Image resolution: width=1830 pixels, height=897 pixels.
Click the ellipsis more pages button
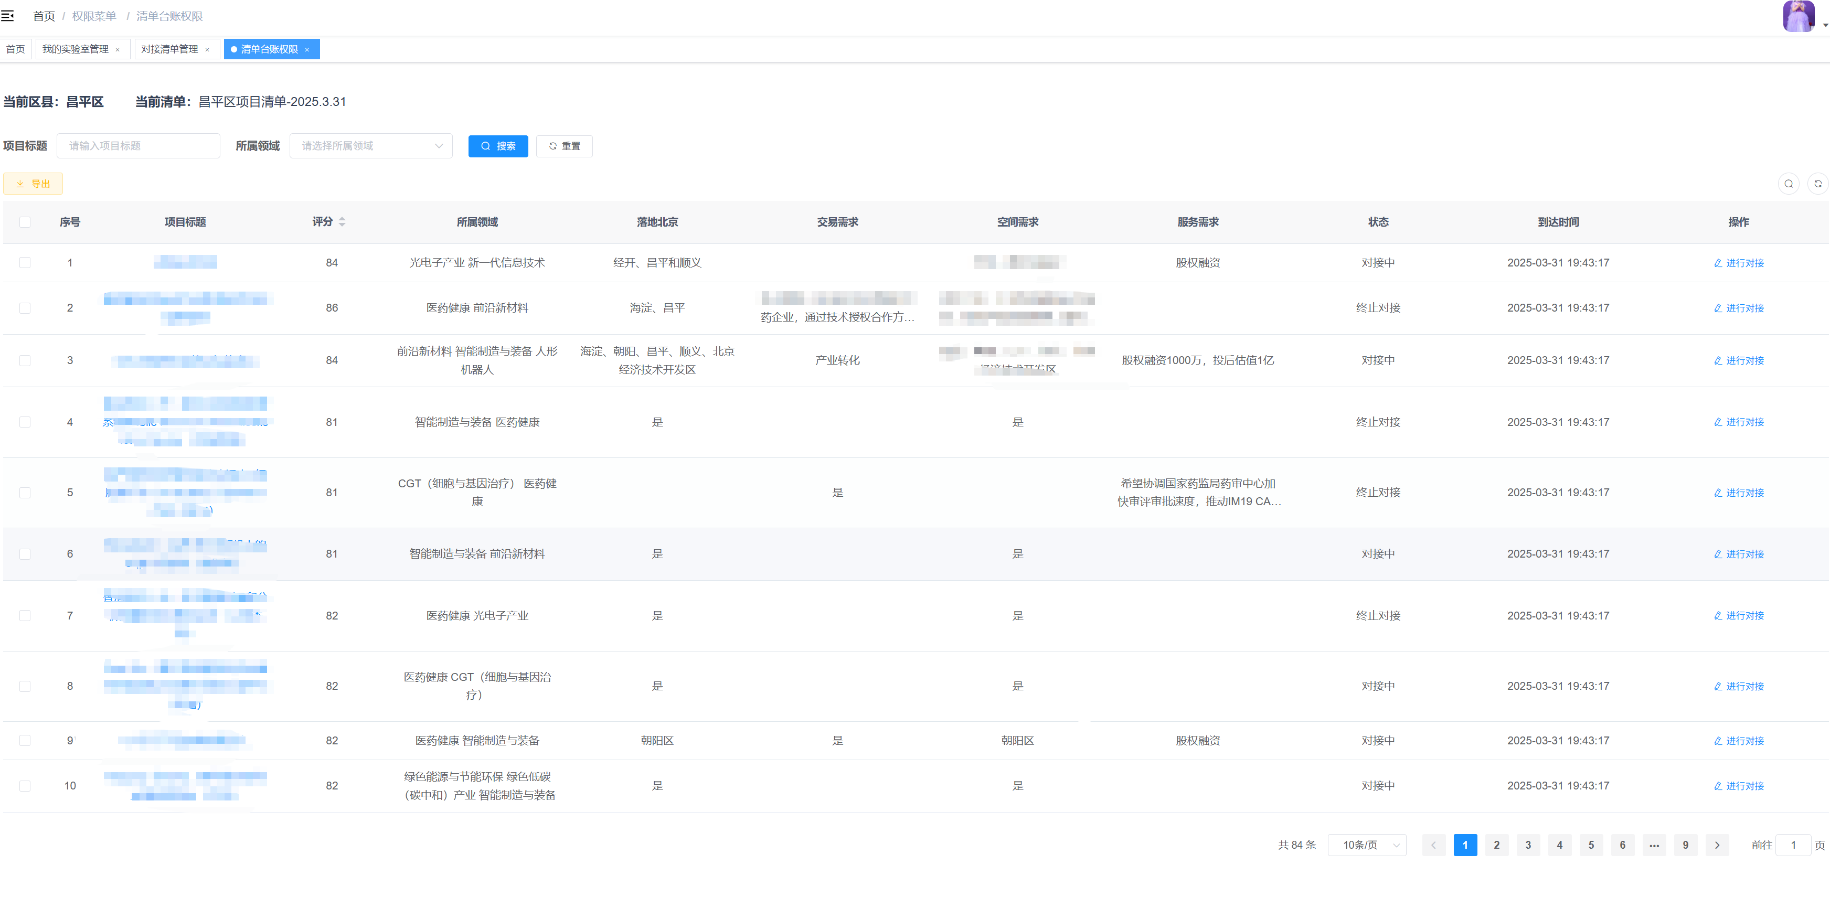[x=1654, y=845]
